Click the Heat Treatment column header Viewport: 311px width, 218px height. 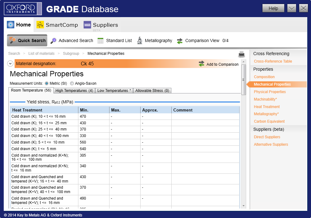click(x=44, y=110)
